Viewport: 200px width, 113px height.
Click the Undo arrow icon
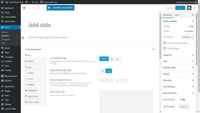pos(29,8)
